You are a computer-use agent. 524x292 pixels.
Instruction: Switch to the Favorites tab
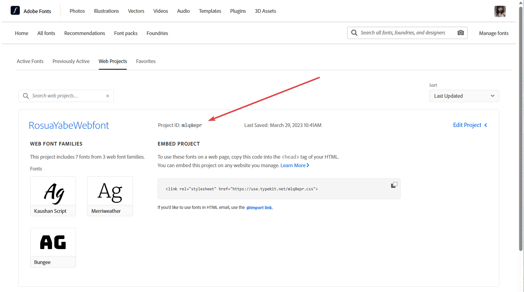point(146,61)
